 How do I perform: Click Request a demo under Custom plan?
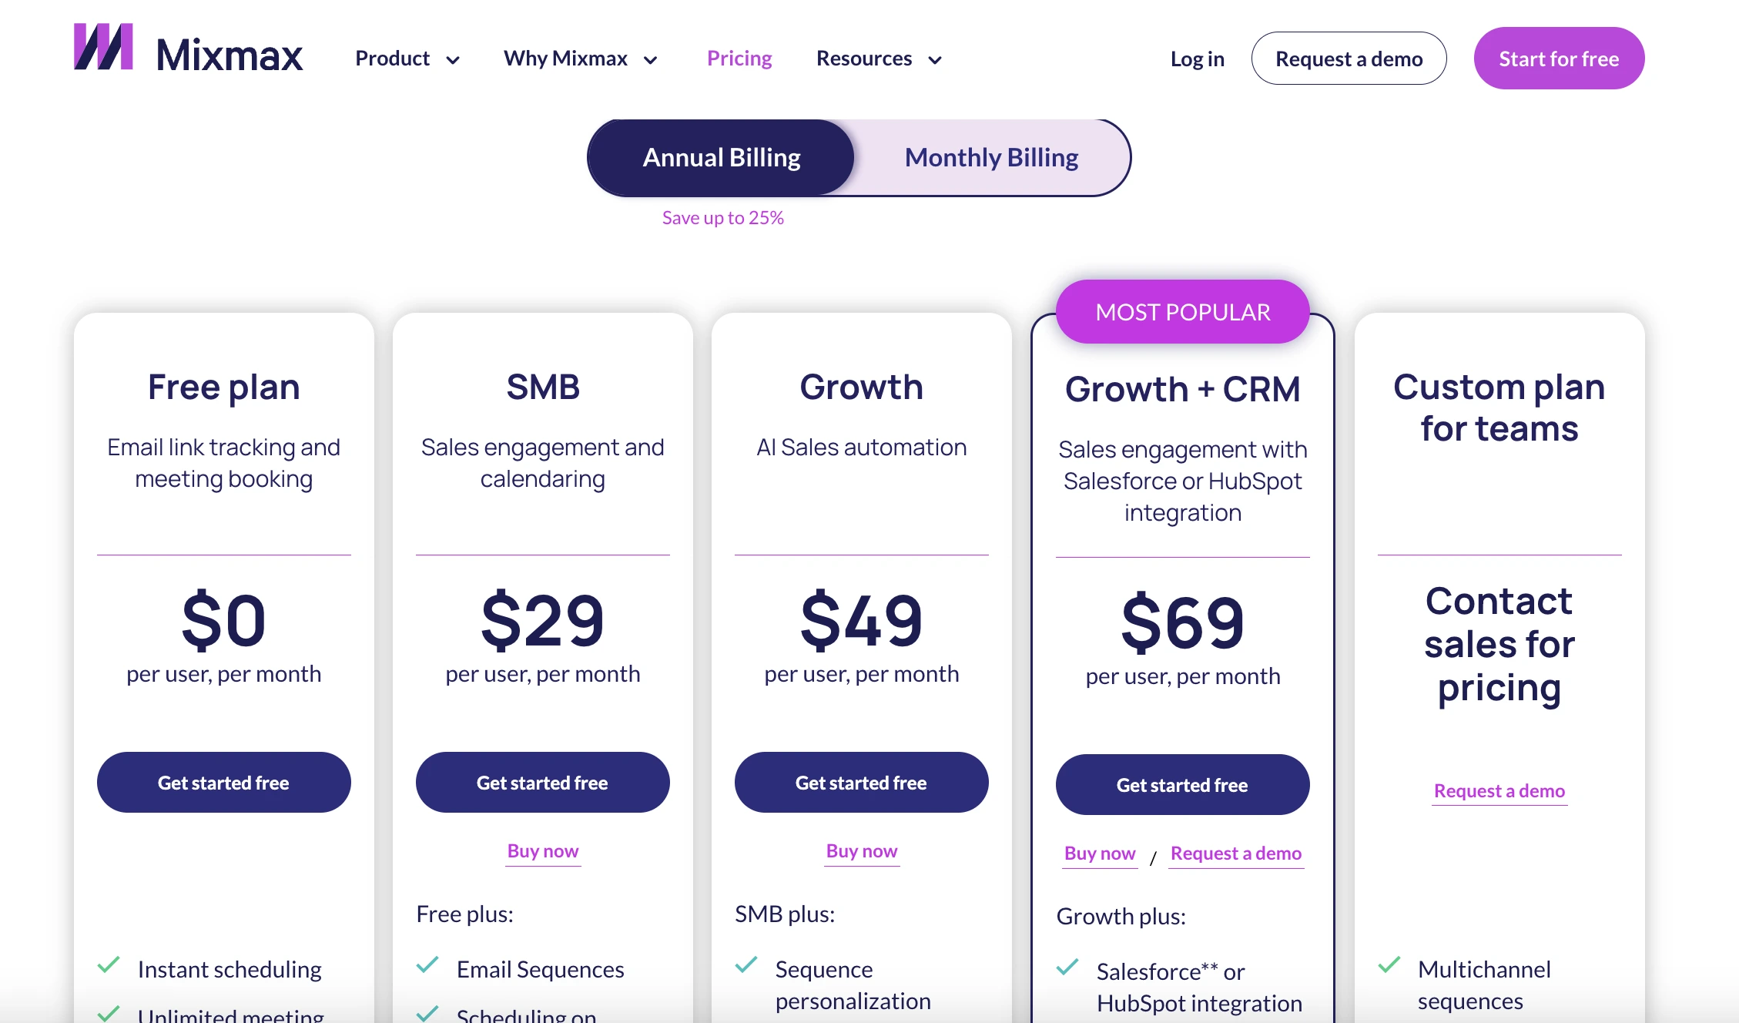[x=1499, y=791]
